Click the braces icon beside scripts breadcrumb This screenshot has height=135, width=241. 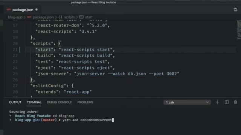tap(60, 17)
